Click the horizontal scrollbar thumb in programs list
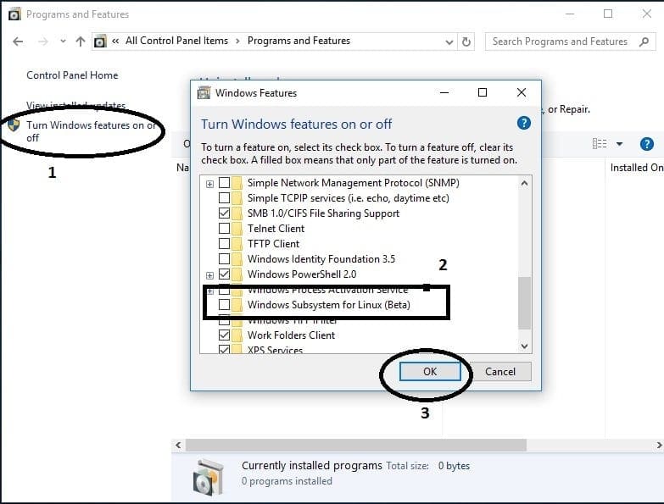The width and height of the screenshot is (664, 504). (x=355, y=445)
